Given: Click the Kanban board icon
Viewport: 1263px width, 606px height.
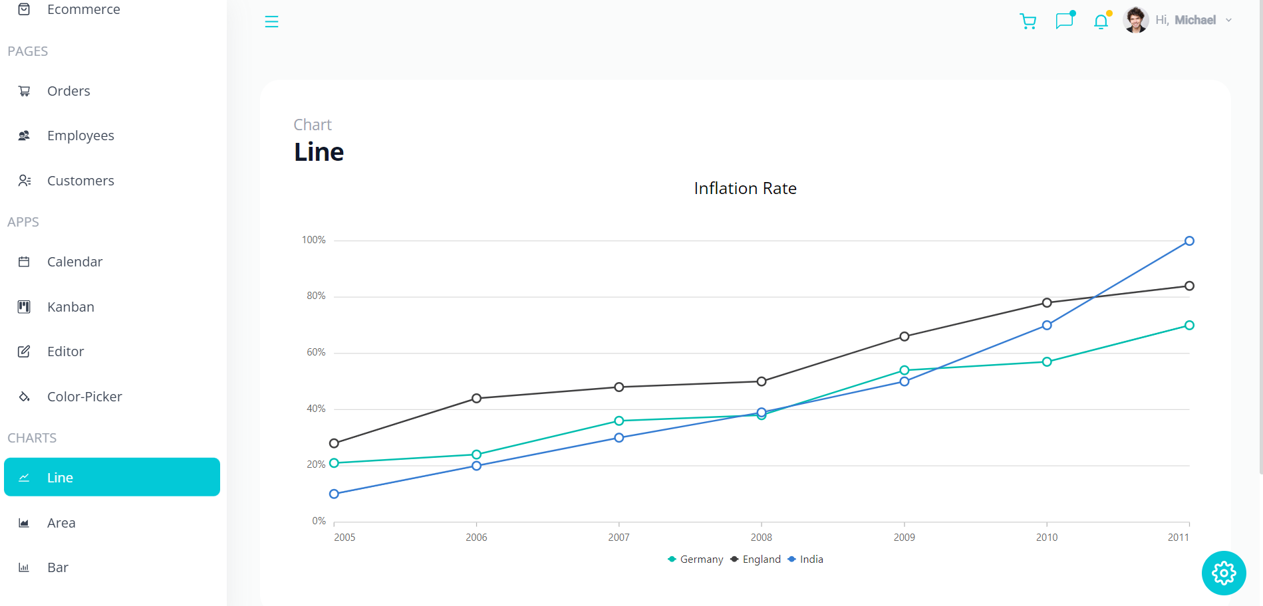Looking at the screenshot, I should click(24, 307).
